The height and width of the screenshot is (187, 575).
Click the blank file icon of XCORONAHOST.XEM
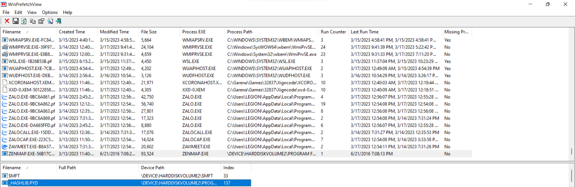point(5,83)
